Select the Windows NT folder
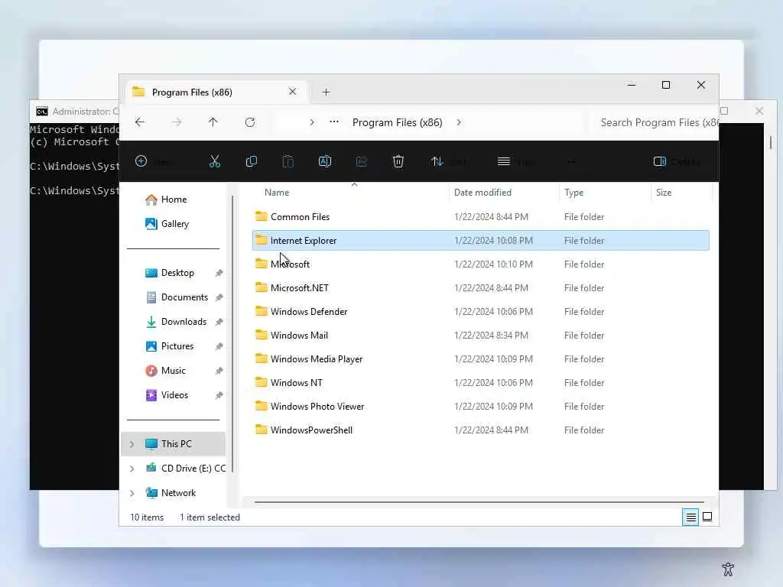The image size is (783, 587). point(481,382)
